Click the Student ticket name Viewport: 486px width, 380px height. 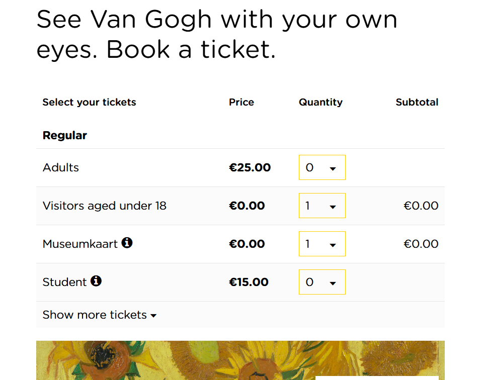[64, 282]
